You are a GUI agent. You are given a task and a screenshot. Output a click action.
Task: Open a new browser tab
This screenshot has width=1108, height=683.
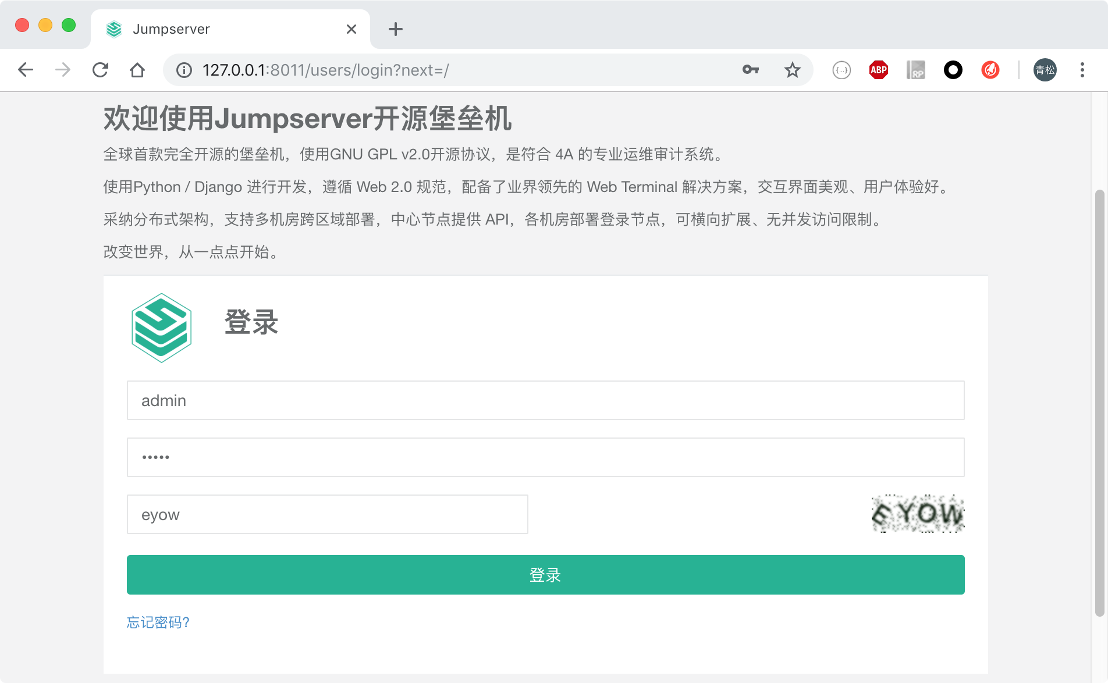click(395, 29)
